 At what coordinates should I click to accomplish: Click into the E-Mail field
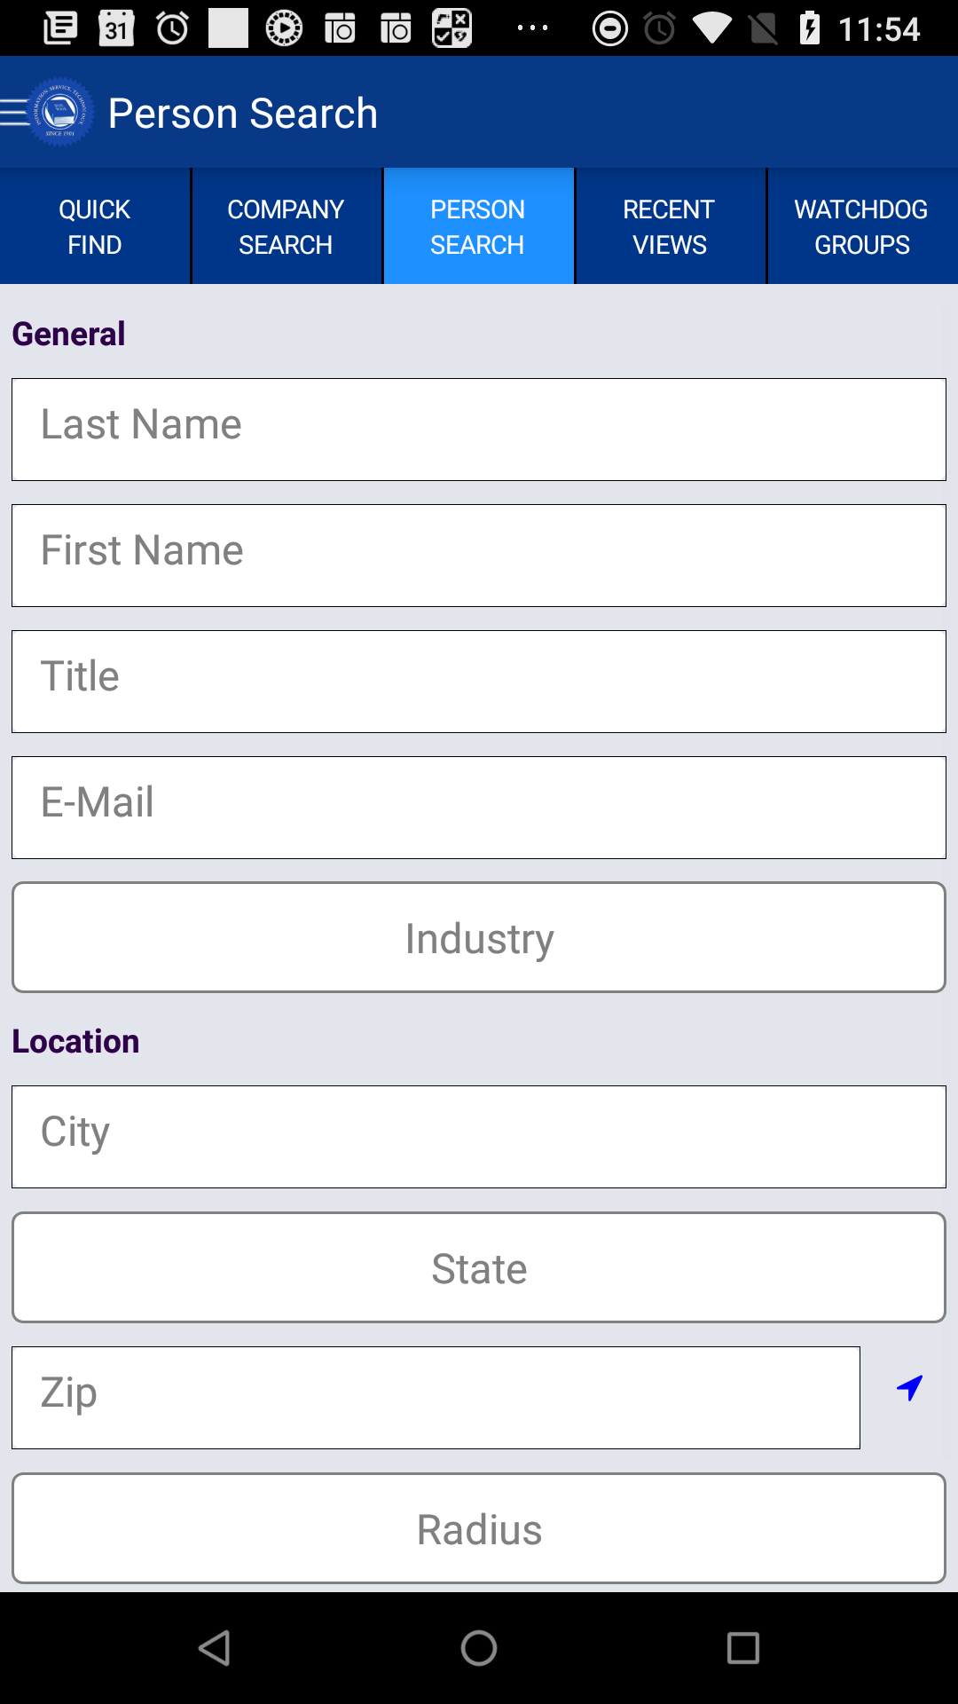tap(479, 808)
